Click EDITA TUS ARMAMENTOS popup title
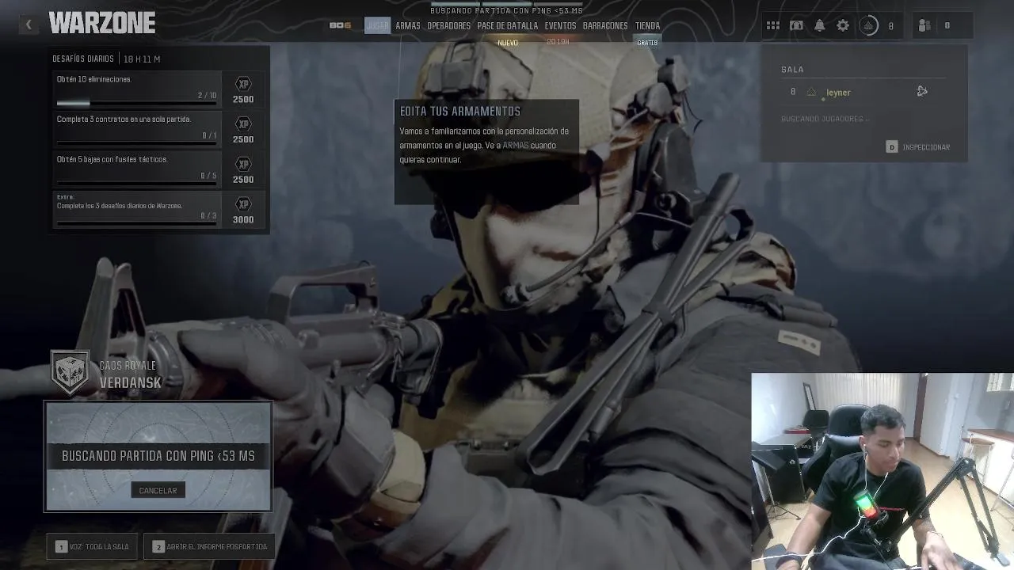This screenshot has width=1014, height=570. 460,112
